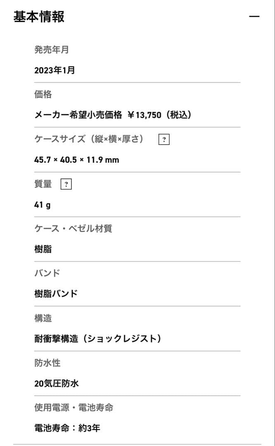Click the ケースサイズ(縦×横×厚さ) label
The height and width of the screenshot is (446, 275).
coord(89,139)
